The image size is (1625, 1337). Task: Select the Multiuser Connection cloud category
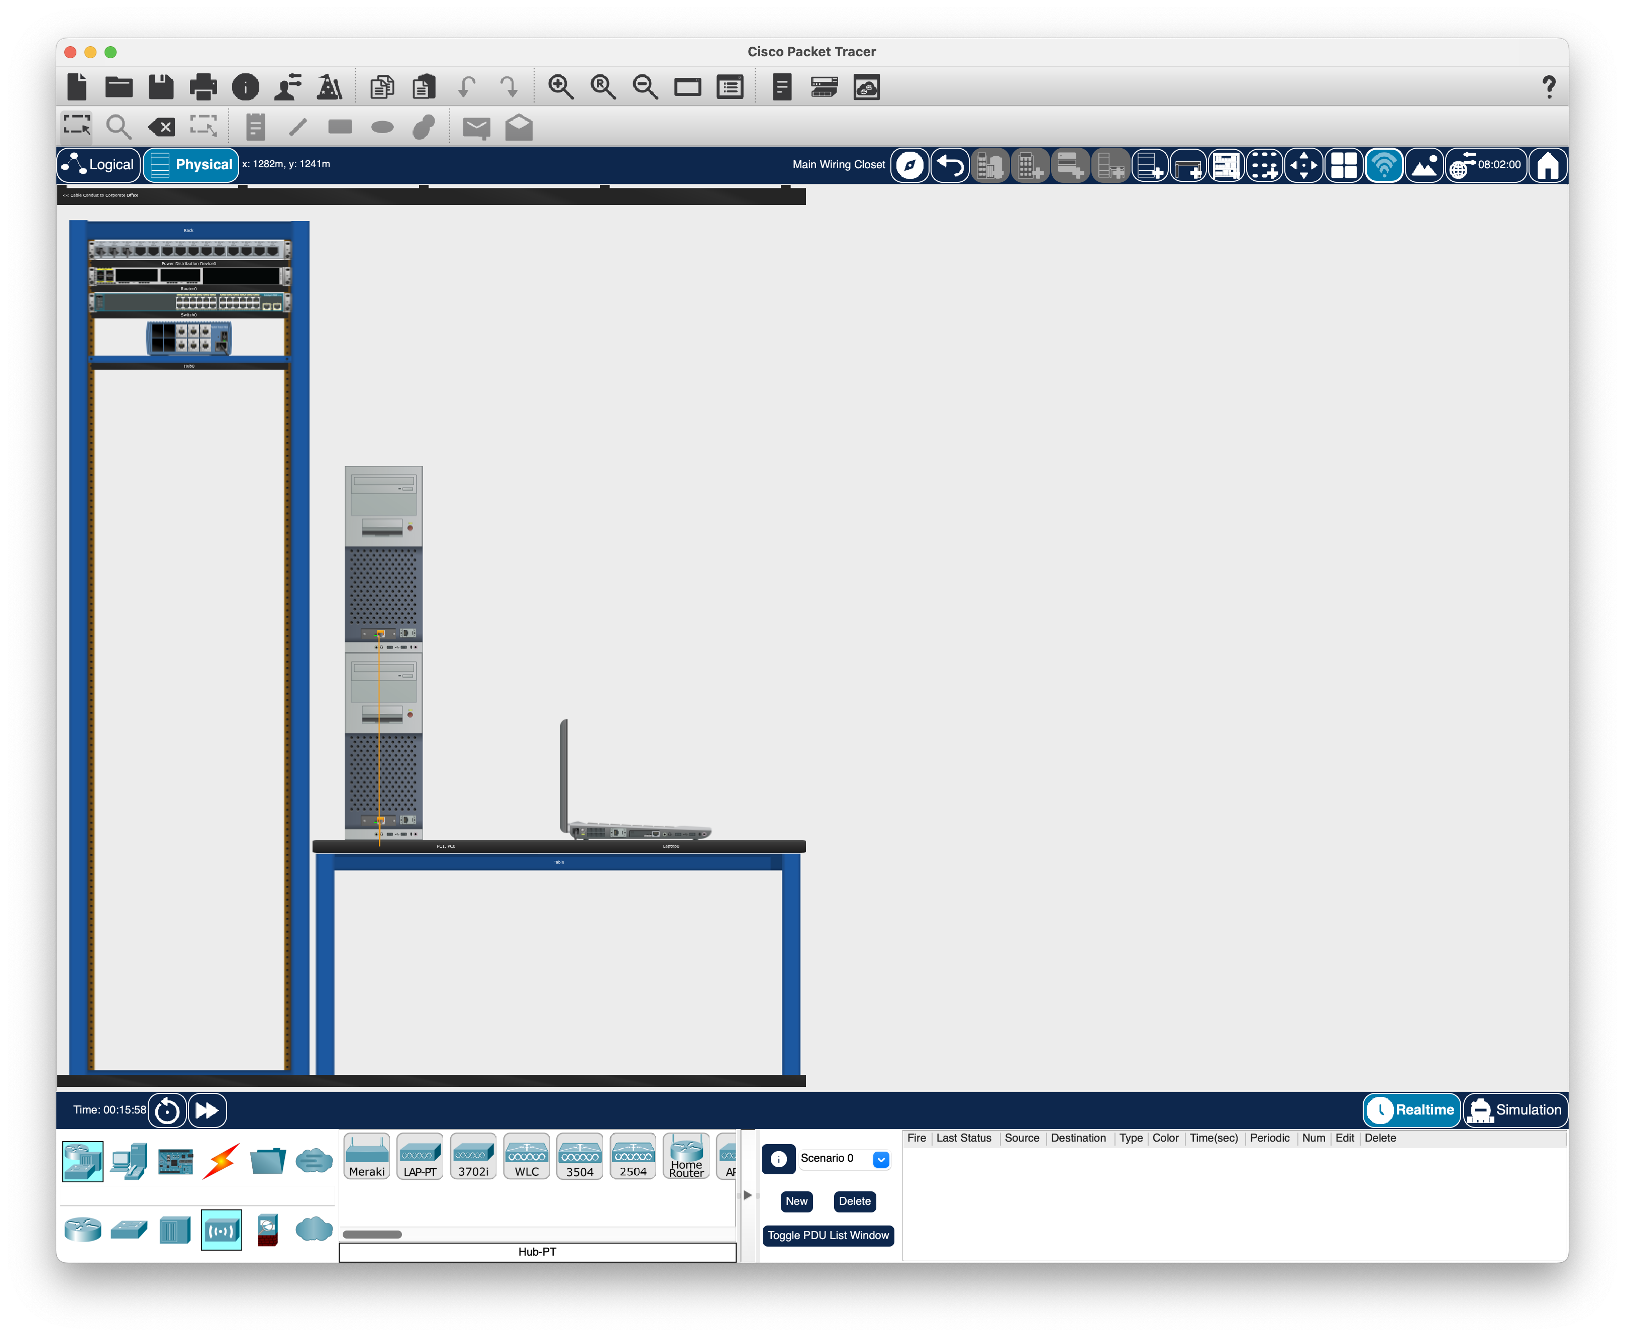coord(314,1161)
